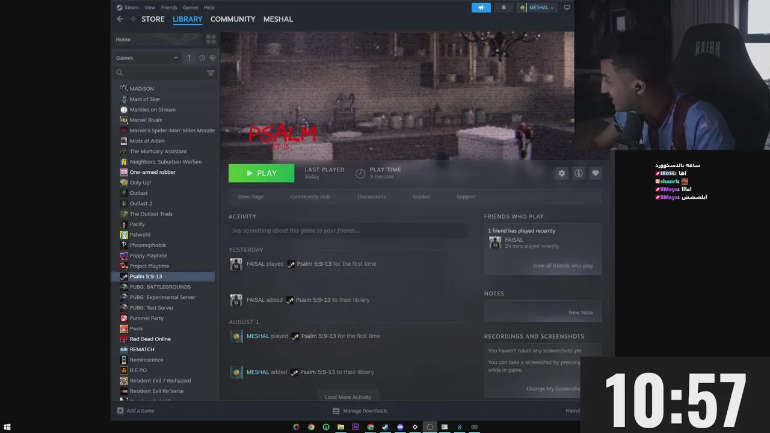Click the say something activity input
The image size is (770, 433).
click(348, 230)
